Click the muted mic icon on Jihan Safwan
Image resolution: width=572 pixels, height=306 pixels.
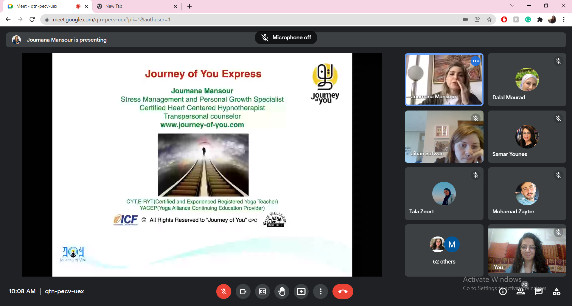(475, 118)
